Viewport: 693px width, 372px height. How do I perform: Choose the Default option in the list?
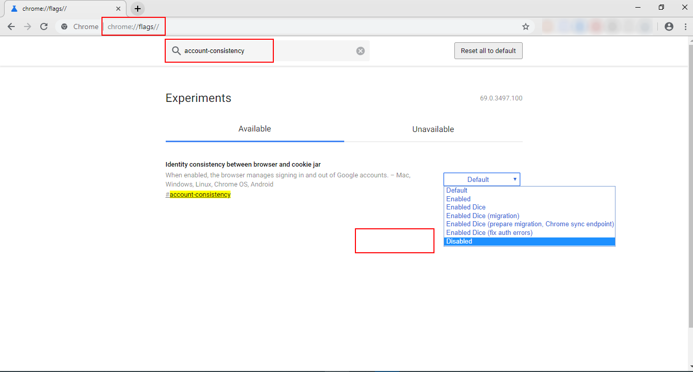pyautogui.click(x=529, y=191)
